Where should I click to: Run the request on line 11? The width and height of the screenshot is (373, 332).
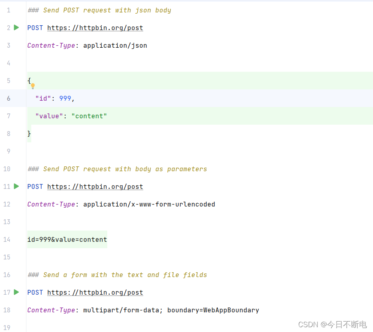pyautogui.click(x=16, y=186)
